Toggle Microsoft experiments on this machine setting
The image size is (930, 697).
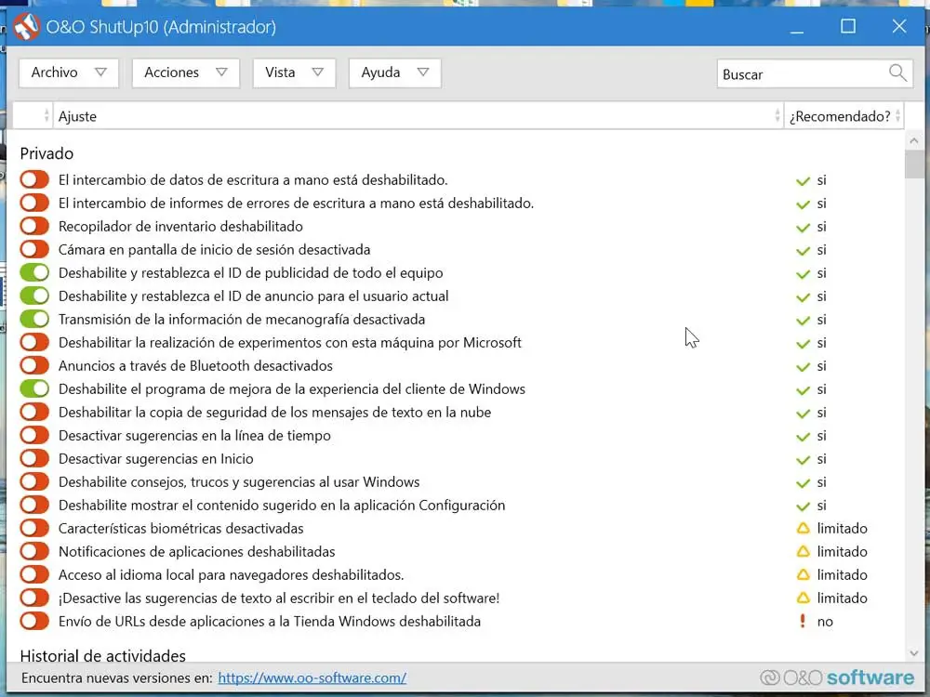[34, 341]
